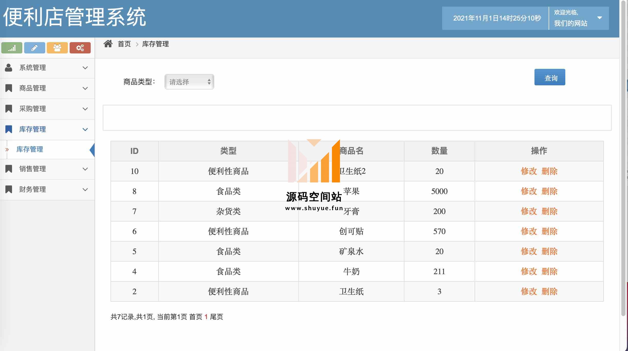This screenshot has width=628, height=351.
Task: Open the welcome user dropdown arrow
Action: pos(599,18)
